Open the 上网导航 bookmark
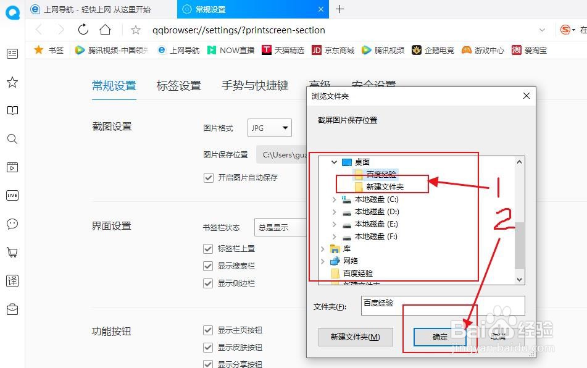Viewport: 587px width, 368px height. 178,50
